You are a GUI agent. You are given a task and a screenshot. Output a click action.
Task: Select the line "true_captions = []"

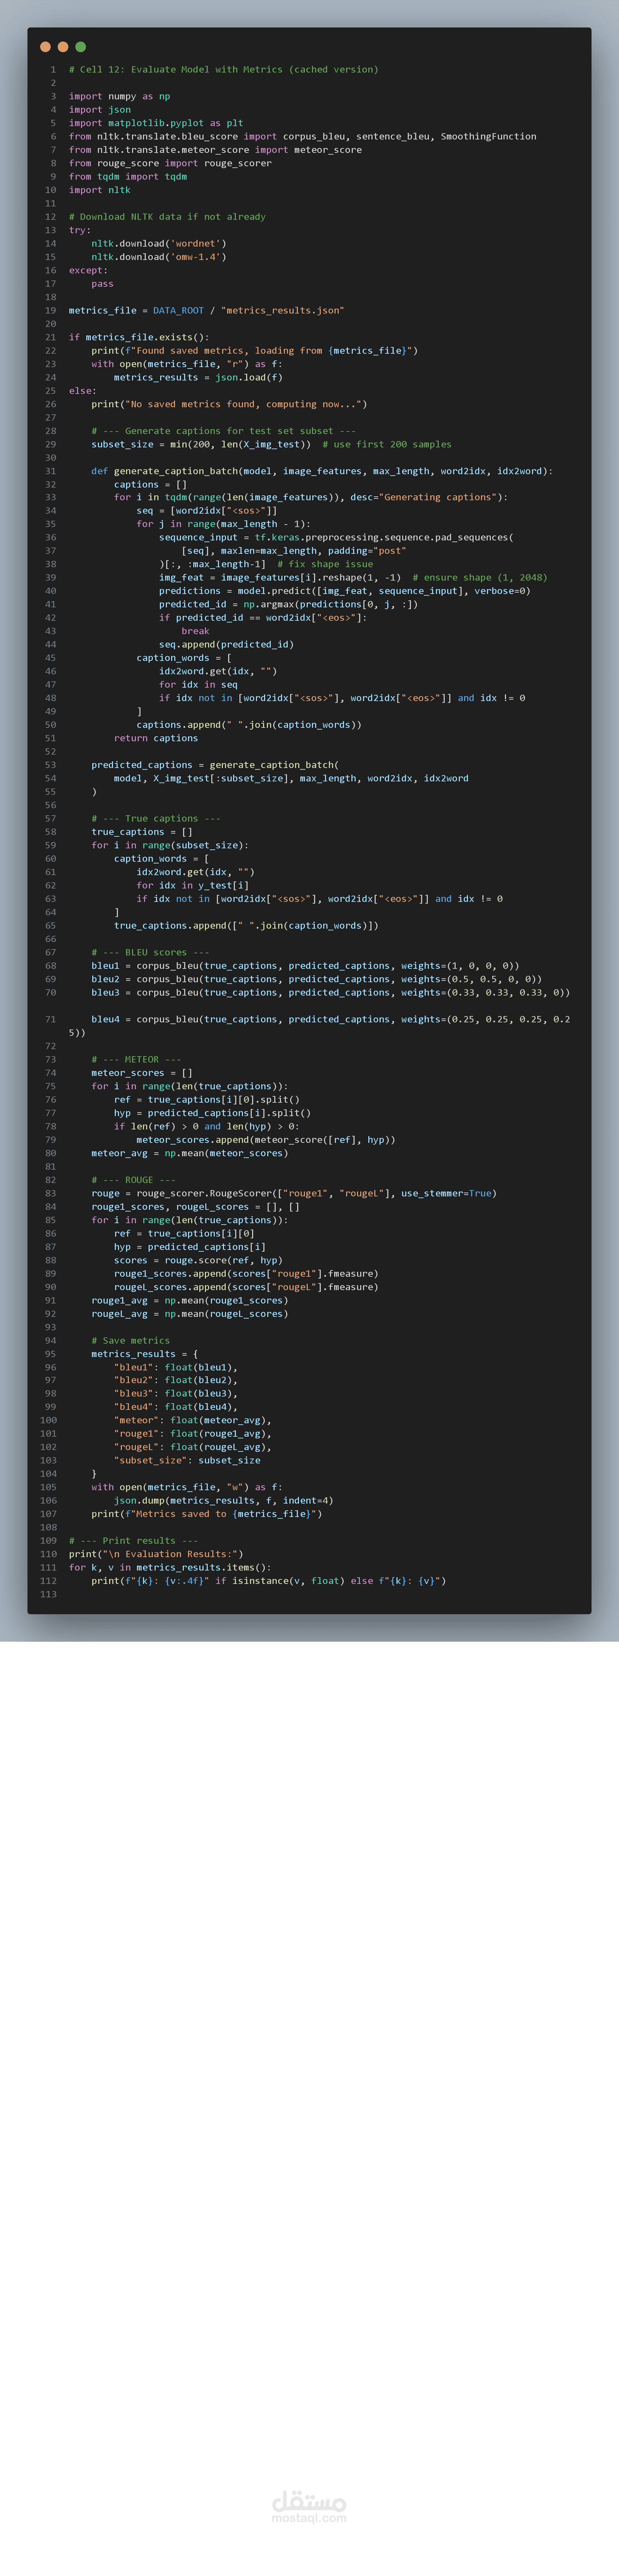coord(142,832)
